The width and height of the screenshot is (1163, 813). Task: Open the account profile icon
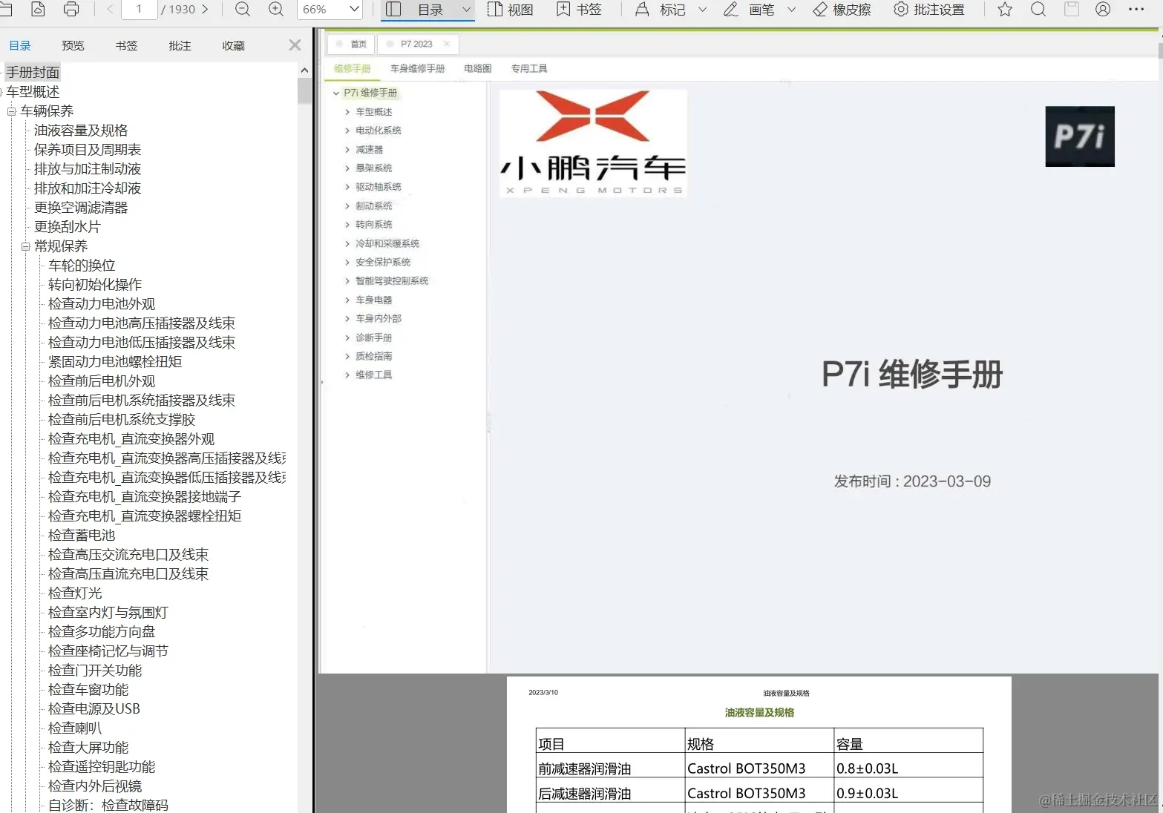[1103, 10]
